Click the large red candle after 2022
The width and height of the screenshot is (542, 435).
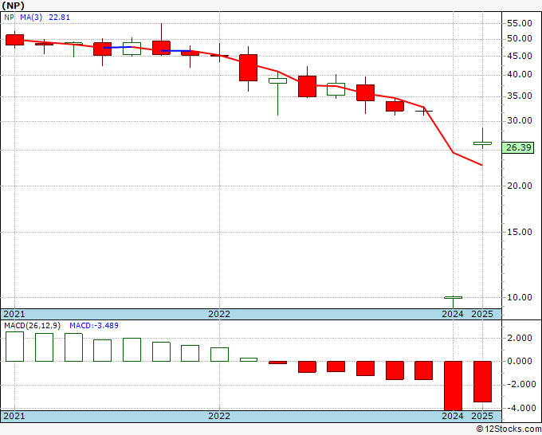pyautogui.click(x=249, y=68)
